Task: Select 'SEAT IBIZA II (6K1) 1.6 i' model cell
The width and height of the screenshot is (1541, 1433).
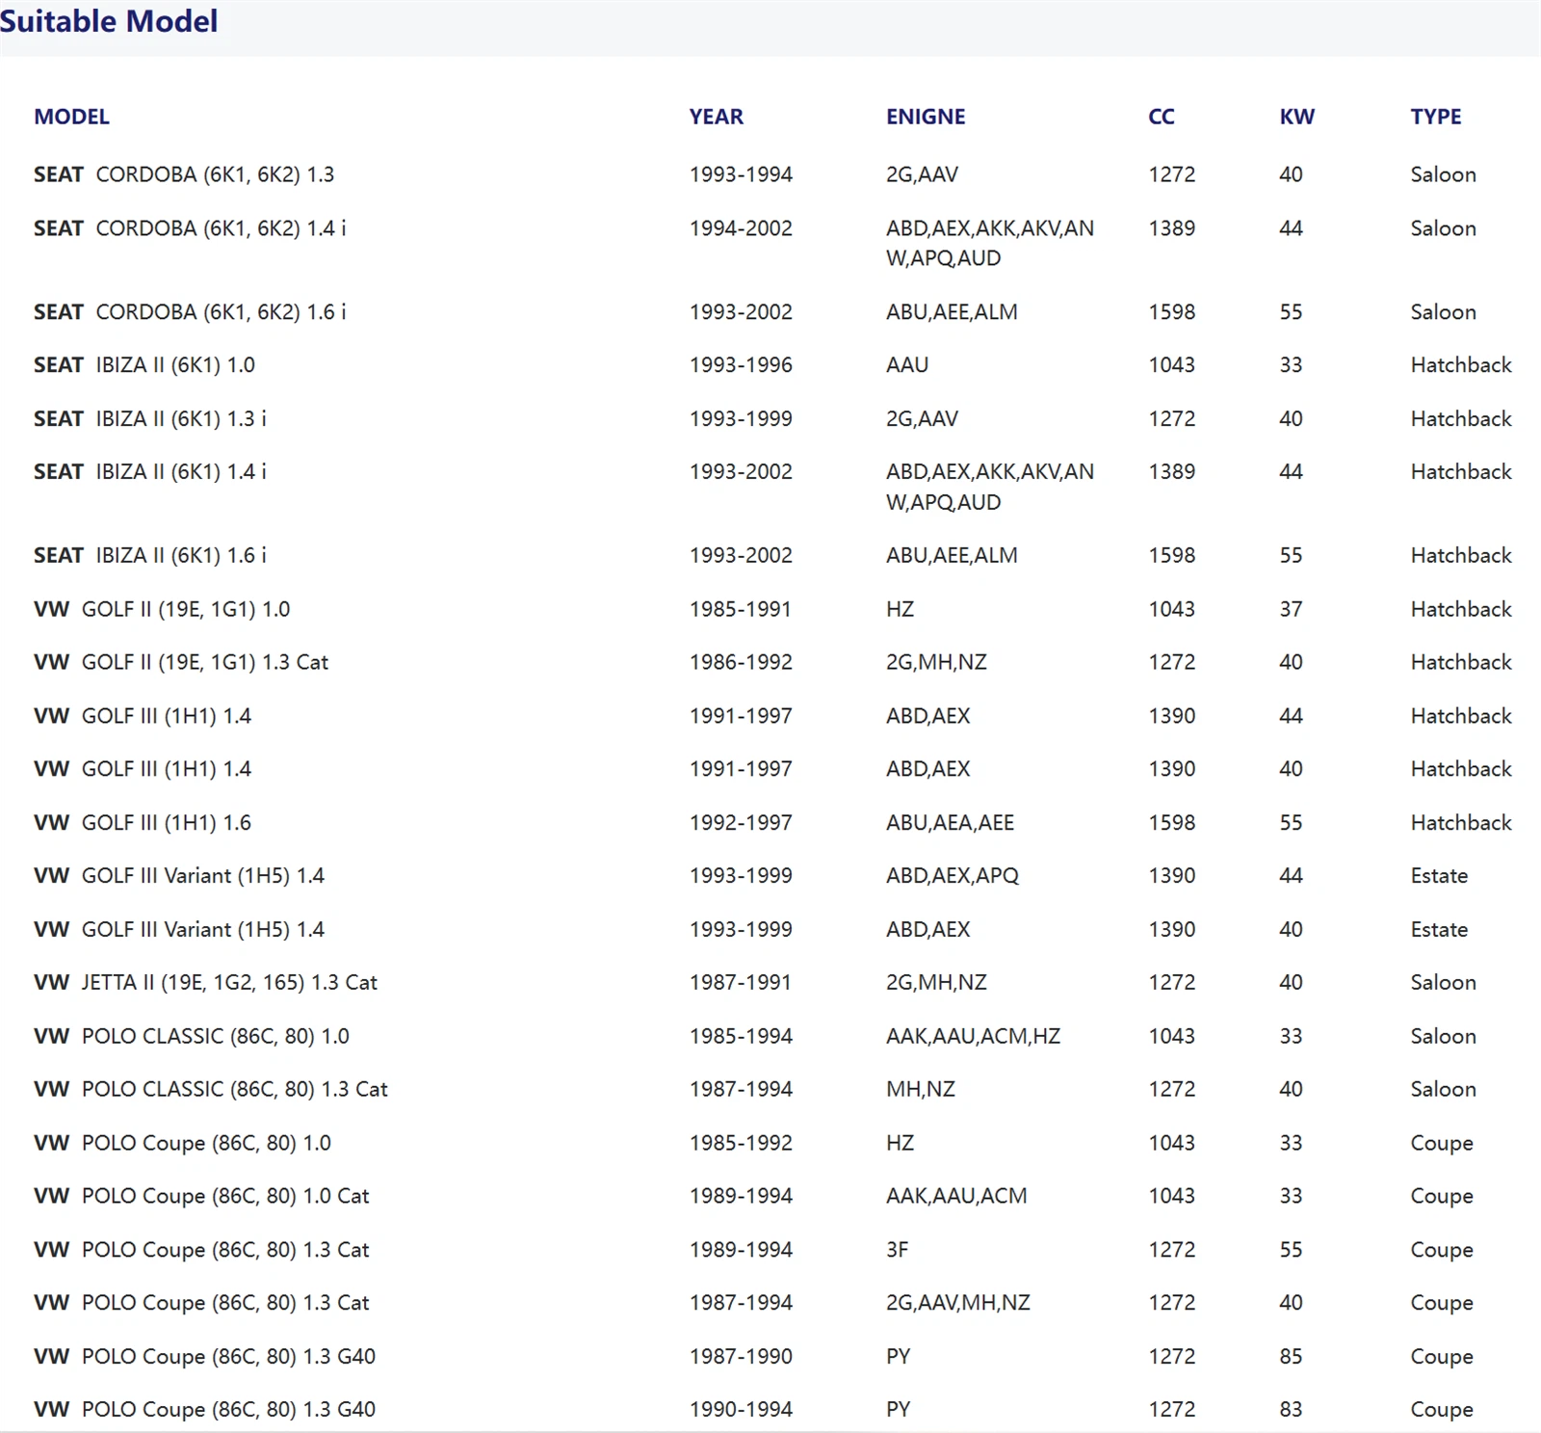Action: coord(150,556)
